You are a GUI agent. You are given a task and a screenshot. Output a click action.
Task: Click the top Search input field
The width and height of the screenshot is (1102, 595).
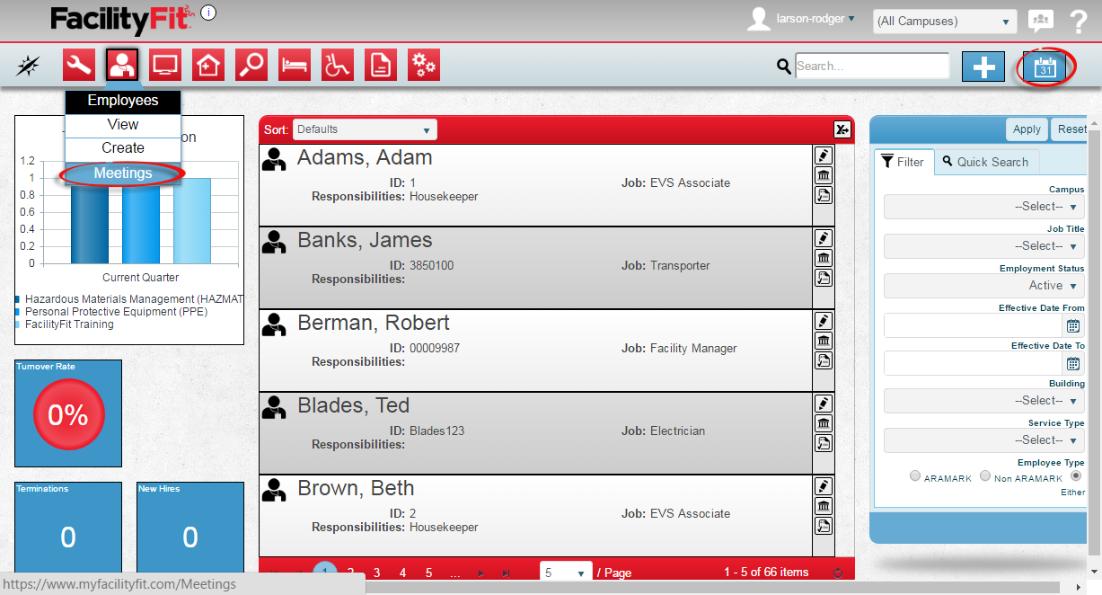(871, 66)
